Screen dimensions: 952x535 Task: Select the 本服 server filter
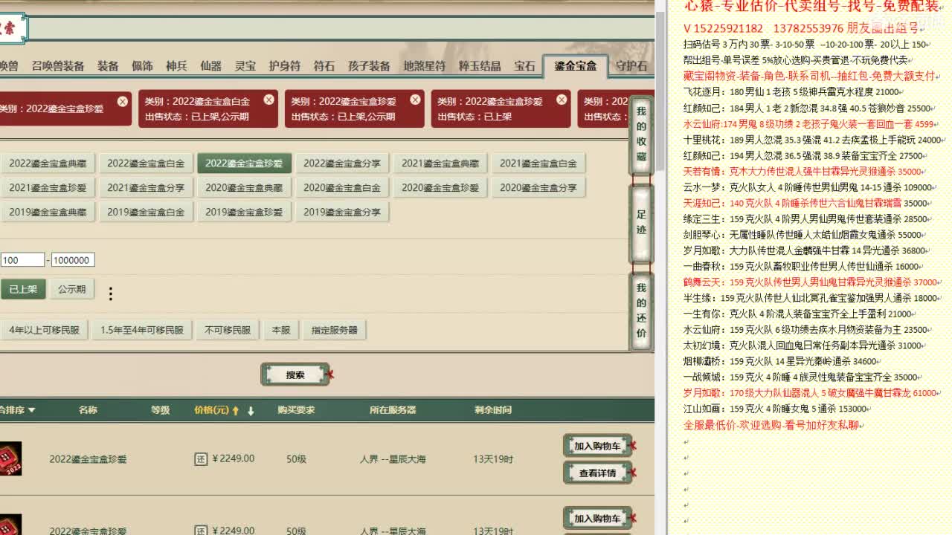(281, 330)
